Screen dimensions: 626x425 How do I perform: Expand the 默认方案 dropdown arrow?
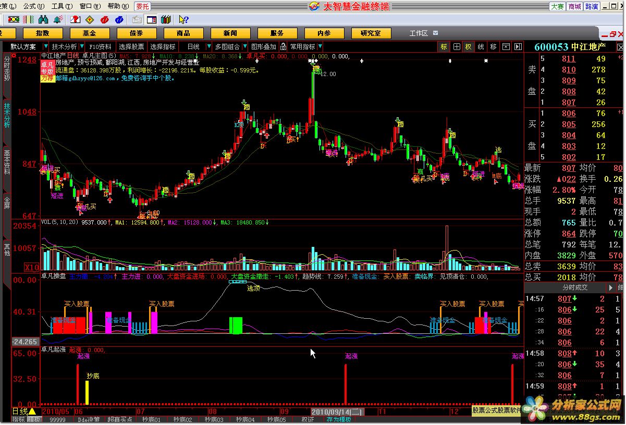coord(45,46)
